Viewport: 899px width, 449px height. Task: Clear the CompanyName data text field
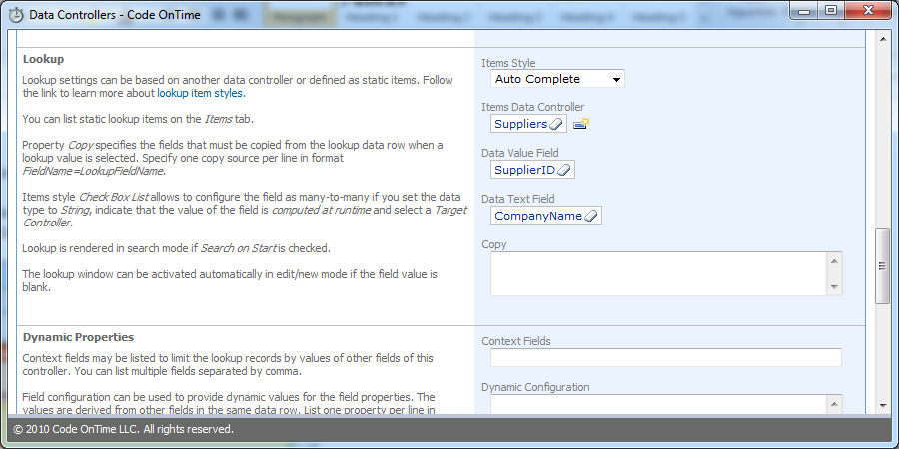tap(591, 216)
